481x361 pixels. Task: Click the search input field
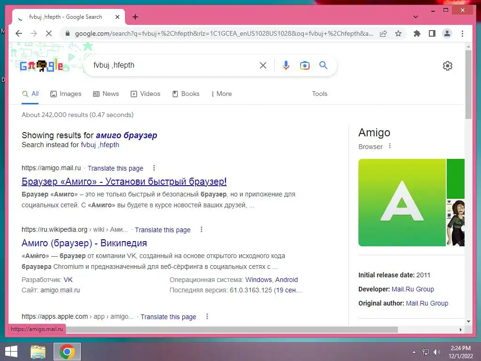click(x=173, y=65)
